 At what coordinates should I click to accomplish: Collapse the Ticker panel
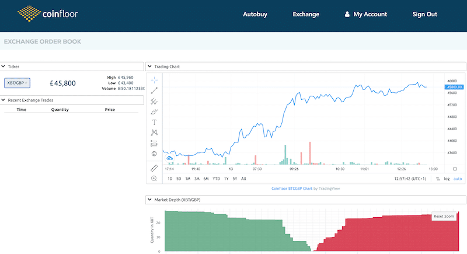pos(4,67)
